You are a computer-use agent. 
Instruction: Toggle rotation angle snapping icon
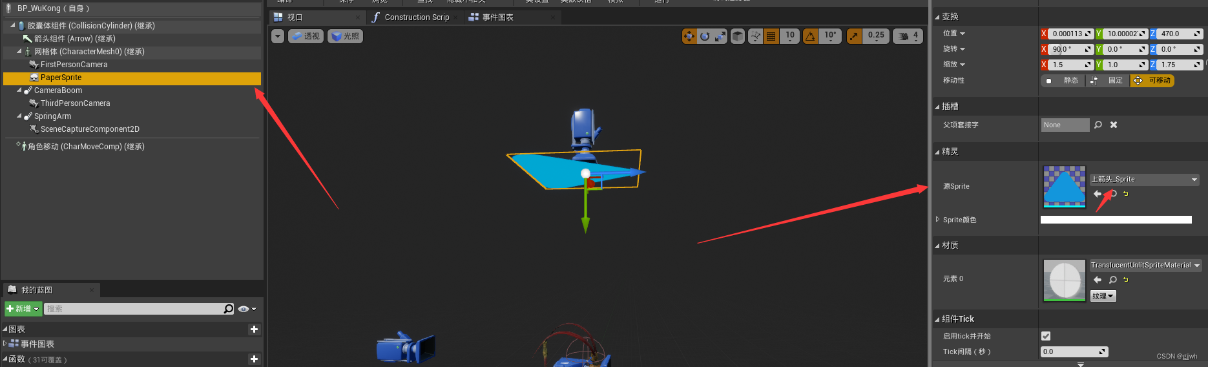(x=810, y=36)
